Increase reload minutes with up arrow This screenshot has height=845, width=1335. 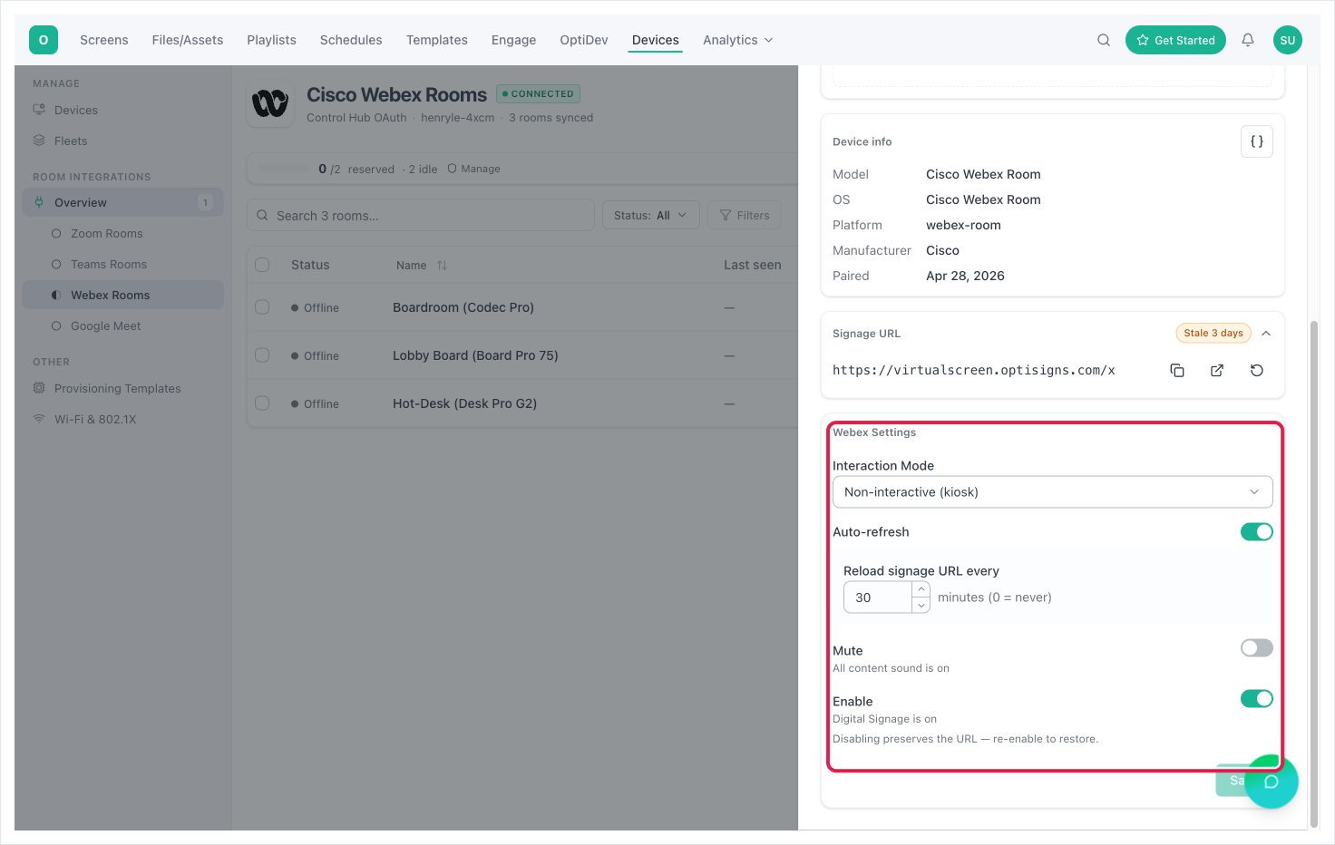click(921, 589)
